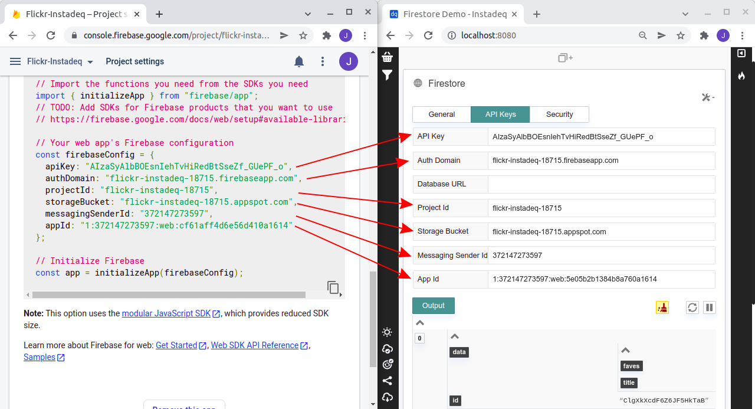The height and width of the screenshot is (409, 755).
Task: Pause the Firestore output updates
Action: (710, 307)
